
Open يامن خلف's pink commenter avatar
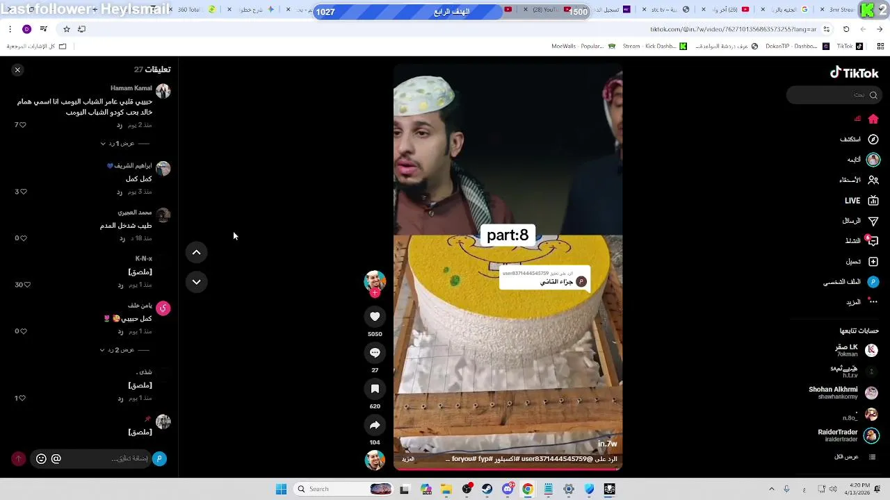pos(163,308)
